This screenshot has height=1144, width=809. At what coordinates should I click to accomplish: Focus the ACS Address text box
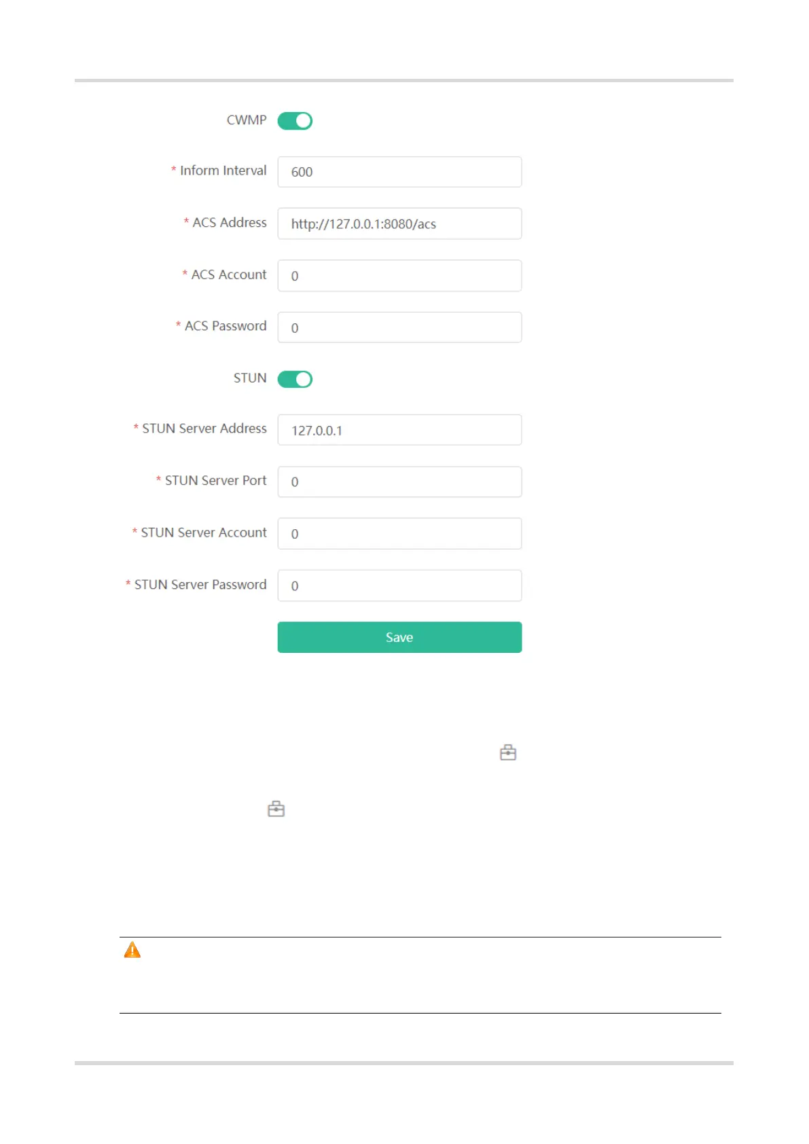pos(399,224)
